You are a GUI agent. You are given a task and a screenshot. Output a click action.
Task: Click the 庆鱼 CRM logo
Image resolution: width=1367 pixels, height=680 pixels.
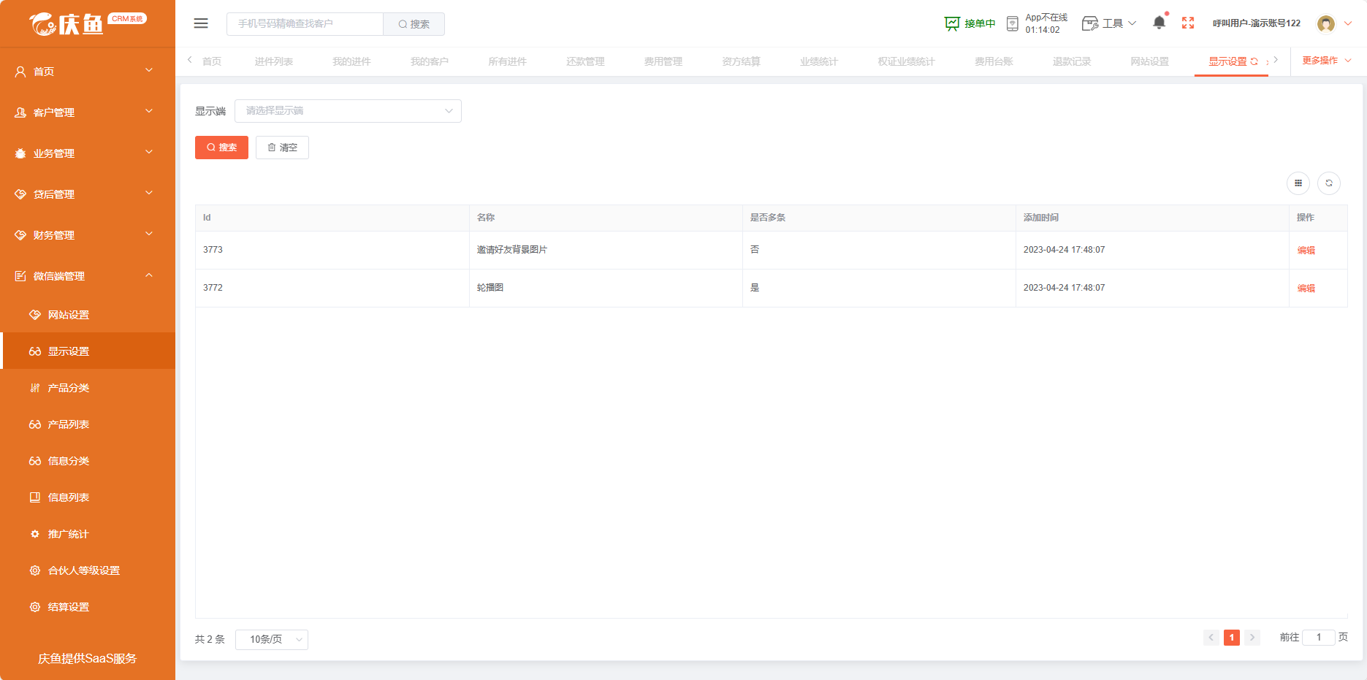coord(88,23)
